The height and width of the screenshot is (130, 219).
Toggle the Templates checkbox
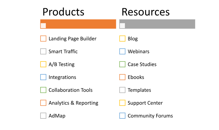(122, 90)
